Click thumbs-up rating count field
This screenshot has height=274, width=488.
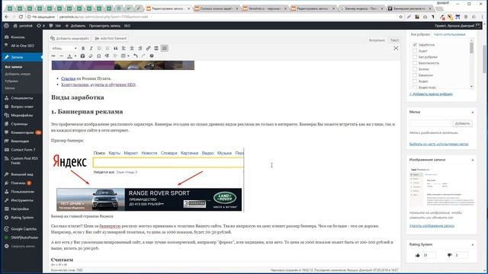click(429, 255)
